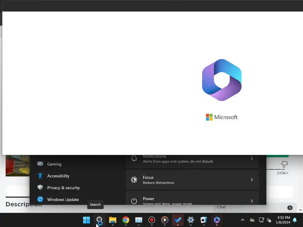
Task: Open the red record button app in taskbar
Action: click(x=152, y=220)
